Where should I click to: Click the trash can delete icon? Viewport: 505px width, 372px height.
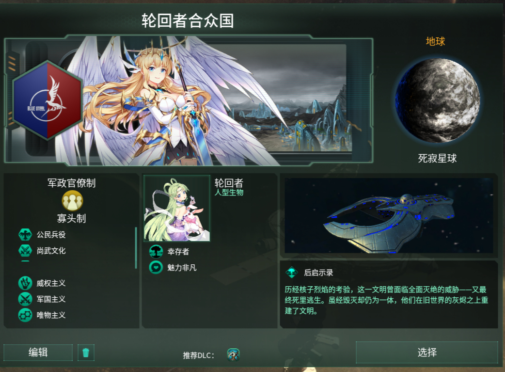click(86, 352)
